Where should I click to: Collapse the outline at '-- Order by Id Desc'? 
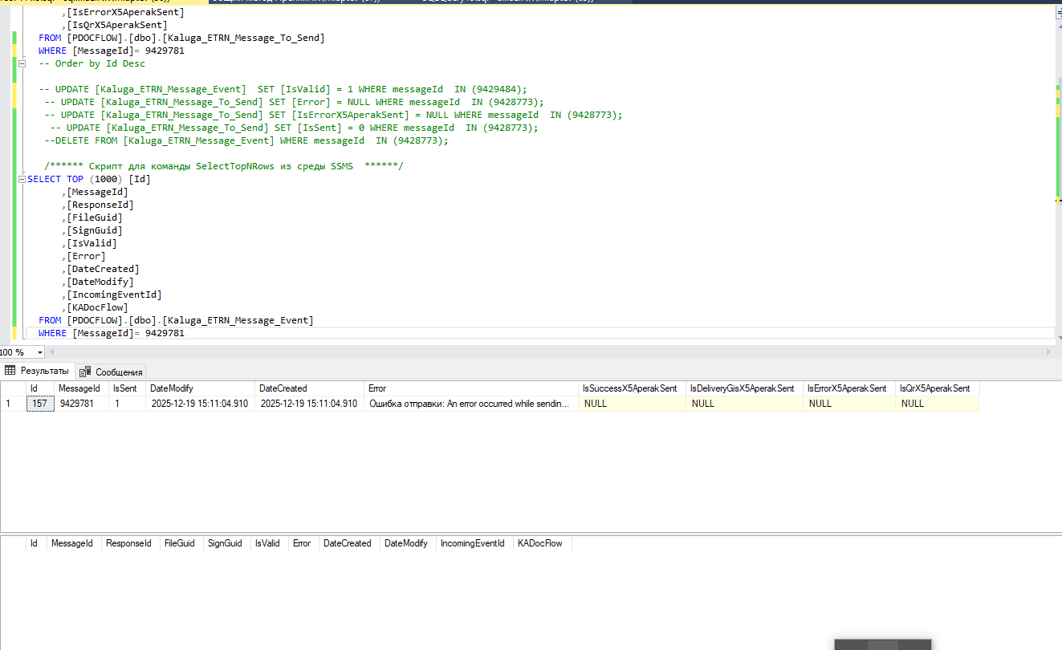[x=22, y=63]
